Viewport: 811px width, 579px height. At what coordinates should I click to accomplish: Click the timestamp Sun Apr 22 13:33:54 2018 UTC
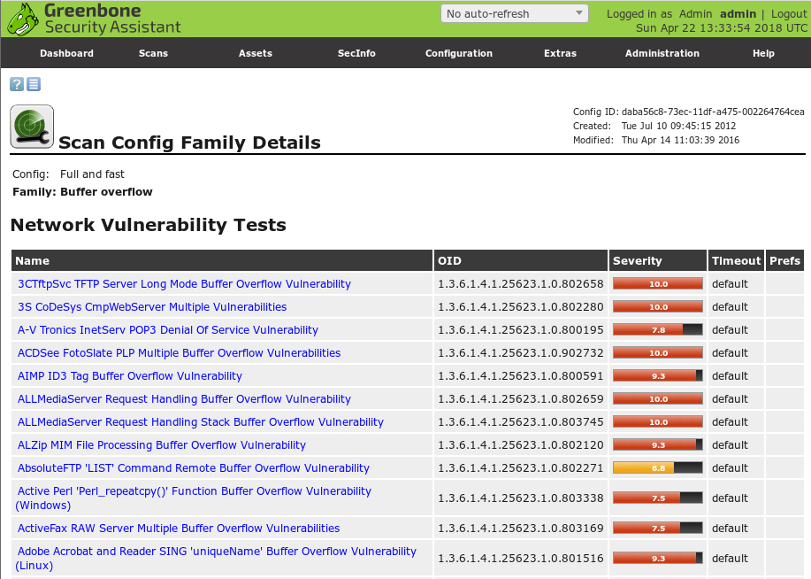(722, 28)
